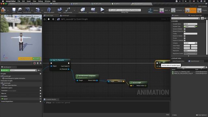Click the Search Details input field

(186, 18)
